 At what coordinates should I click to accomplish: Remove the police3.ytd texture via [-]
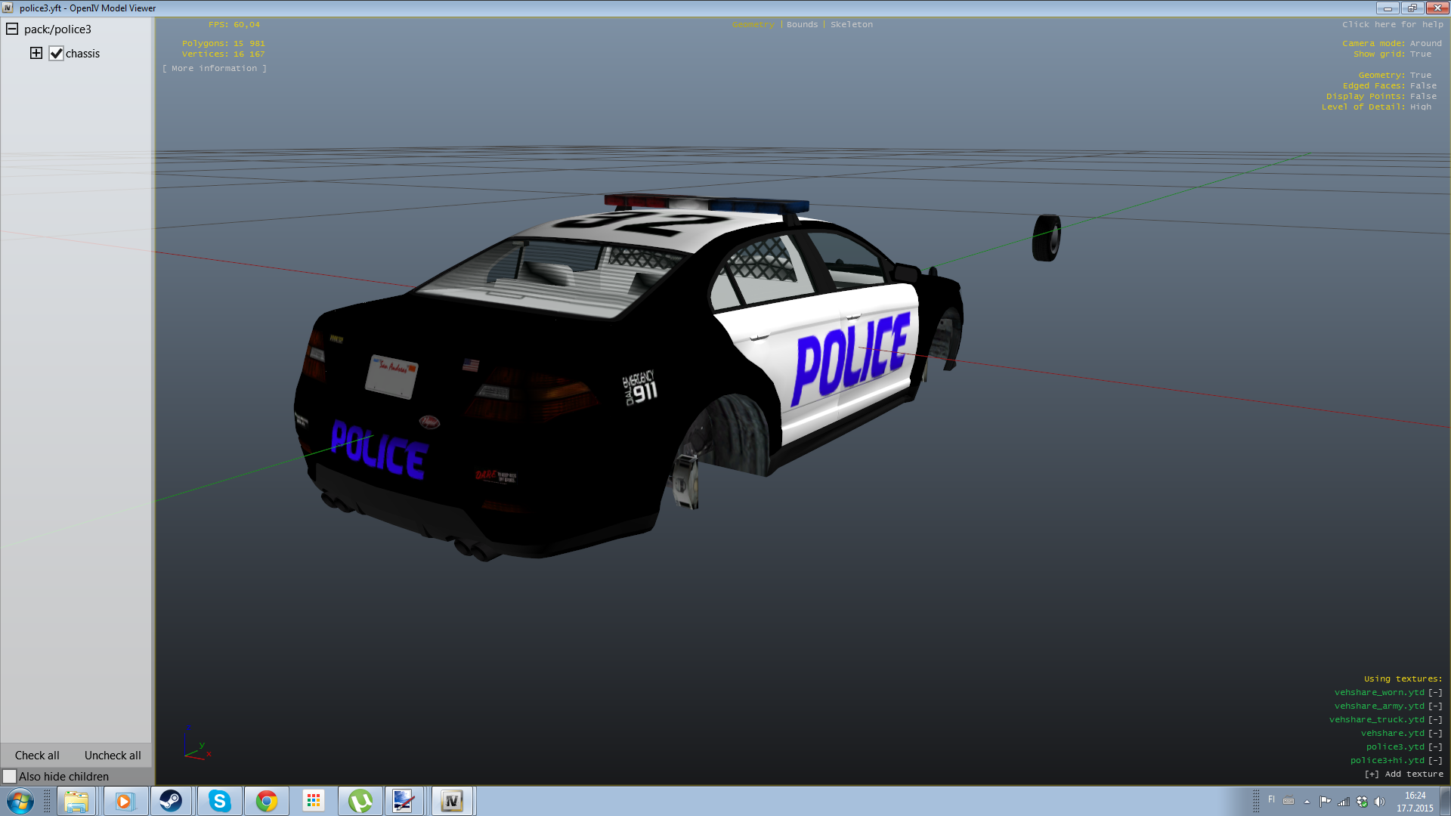(x=1434, y=746)
